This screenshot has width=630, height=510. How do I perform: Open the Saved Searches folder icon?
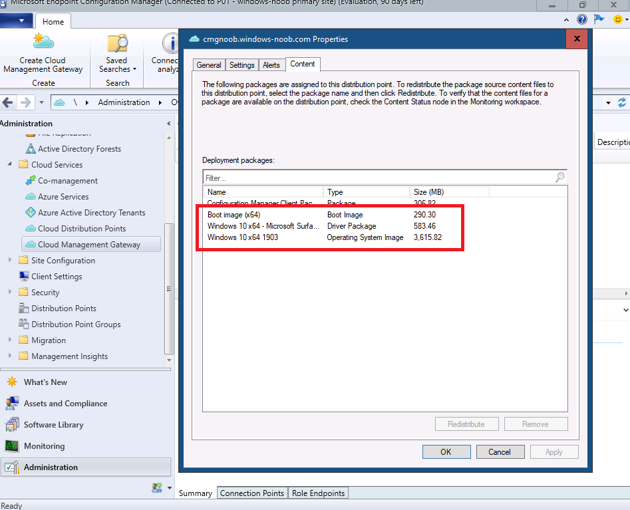tap(117, 43)
